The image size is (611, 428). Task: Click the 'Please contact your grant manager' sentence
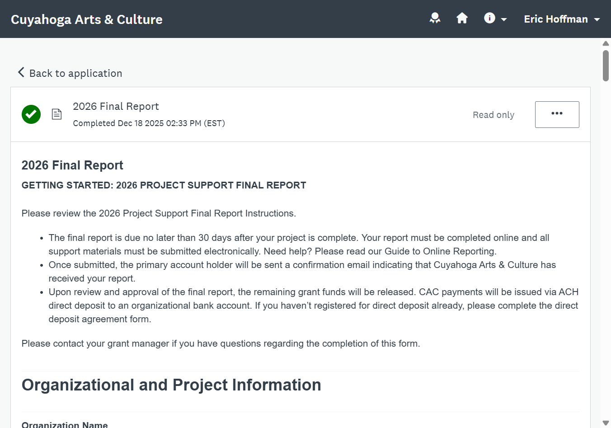tap(221, 343)
